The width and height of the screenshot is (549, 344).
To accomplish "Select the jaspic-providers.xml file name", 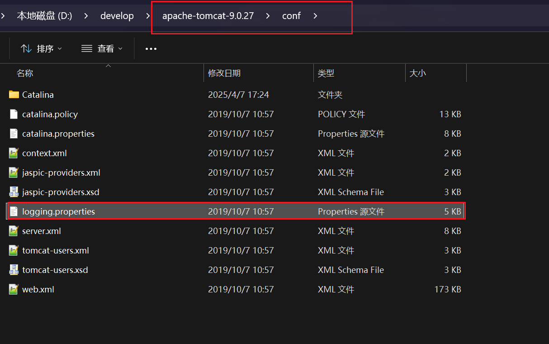I will coord(61,172).
